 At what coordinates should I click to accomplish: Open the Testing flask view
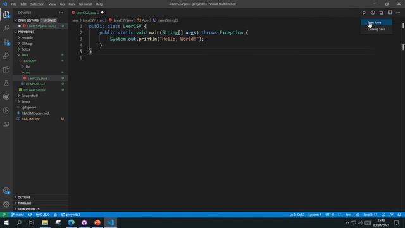pyautogui.click(x=6, y=83)
